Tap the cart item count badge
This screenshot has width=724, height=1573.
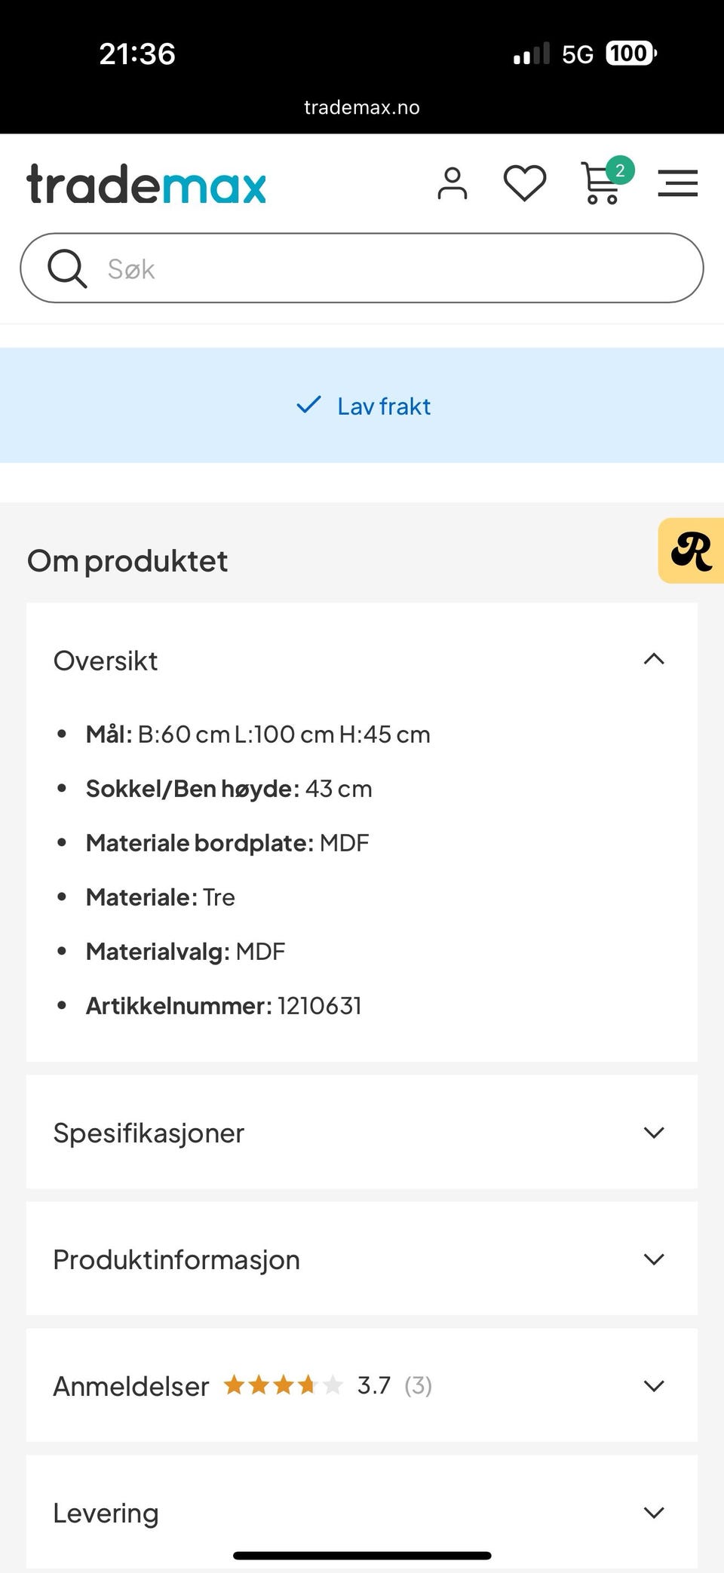click(x=620, y=170)
